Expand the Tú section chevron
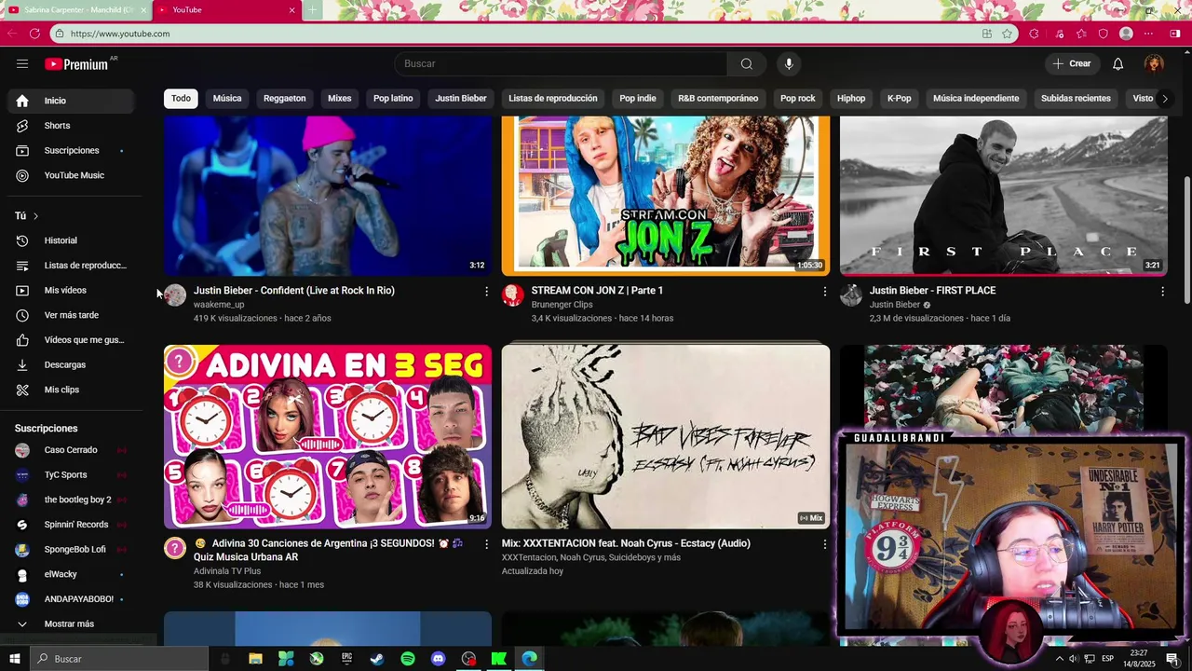 point(36,216)
